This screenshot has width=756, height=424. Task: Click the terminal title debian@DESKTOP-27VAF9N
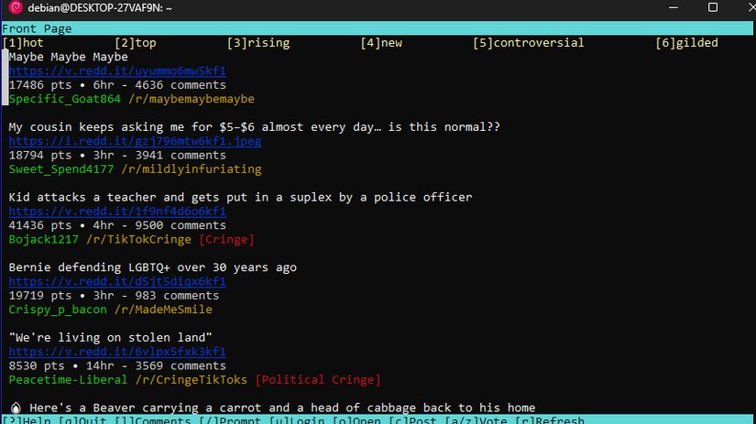click(x=100, y=8)
